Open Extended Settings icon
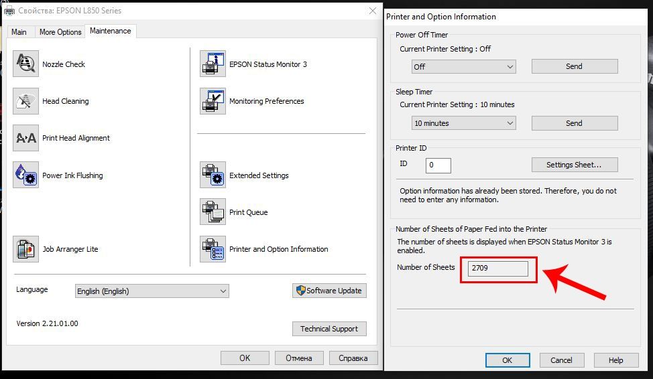Viewport: 653px width, 379px height. 213,175
